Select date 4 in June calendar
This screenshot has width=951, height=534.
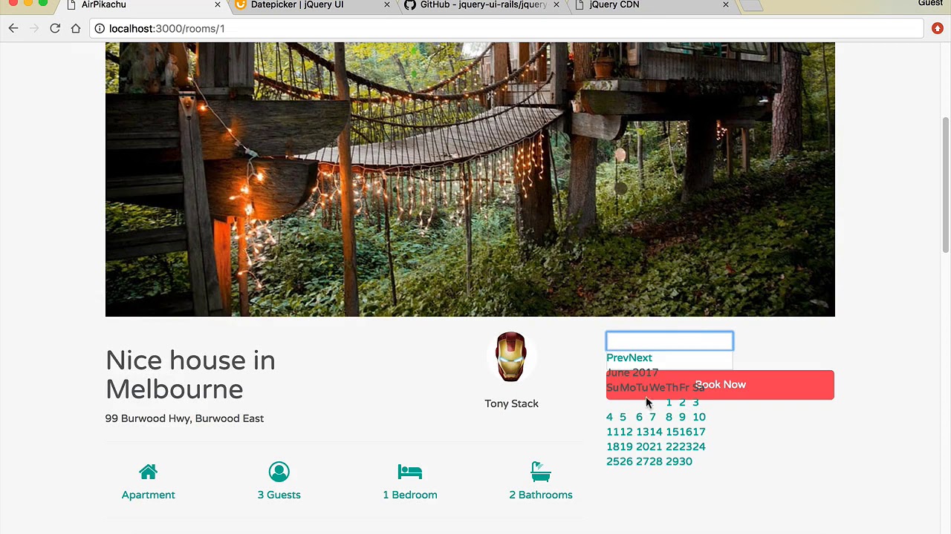point(609,417)
